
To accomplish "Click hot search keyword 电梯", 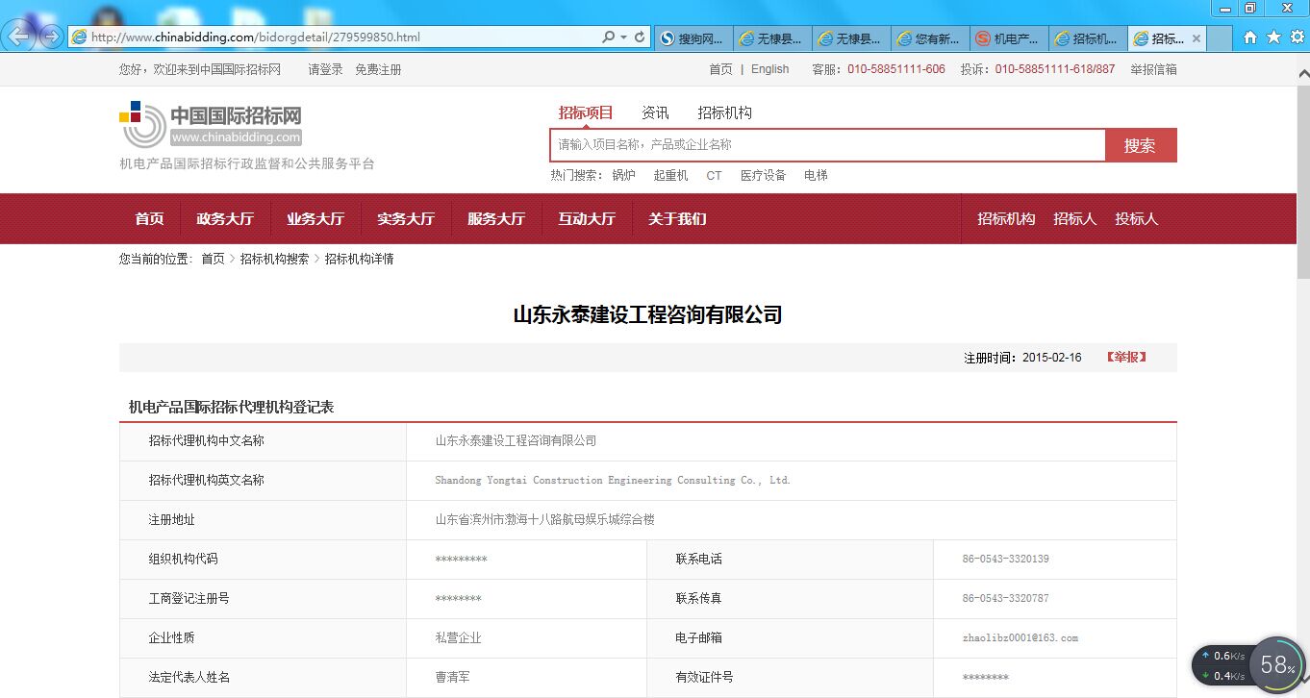I will (816, 175).
